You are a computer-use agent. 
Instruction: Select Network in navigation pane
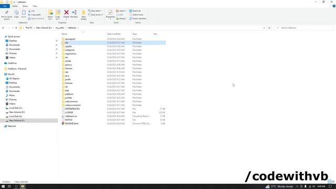12,126
